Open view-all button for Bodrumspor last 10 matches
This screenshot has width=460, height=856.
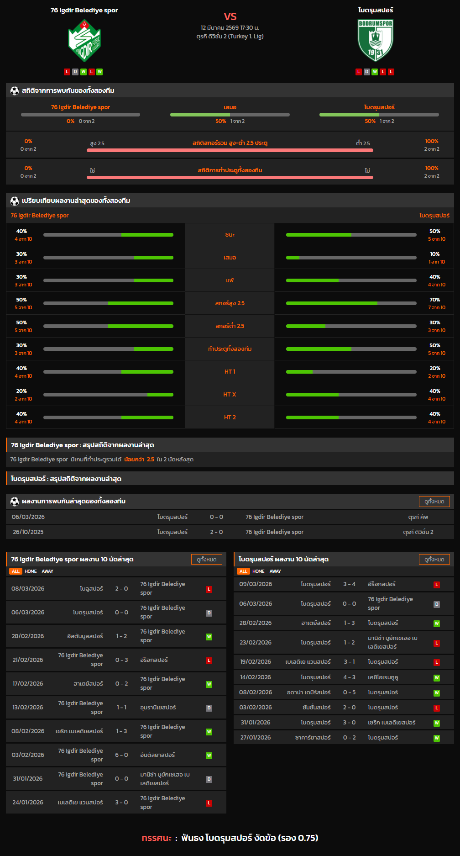(434, 560)
